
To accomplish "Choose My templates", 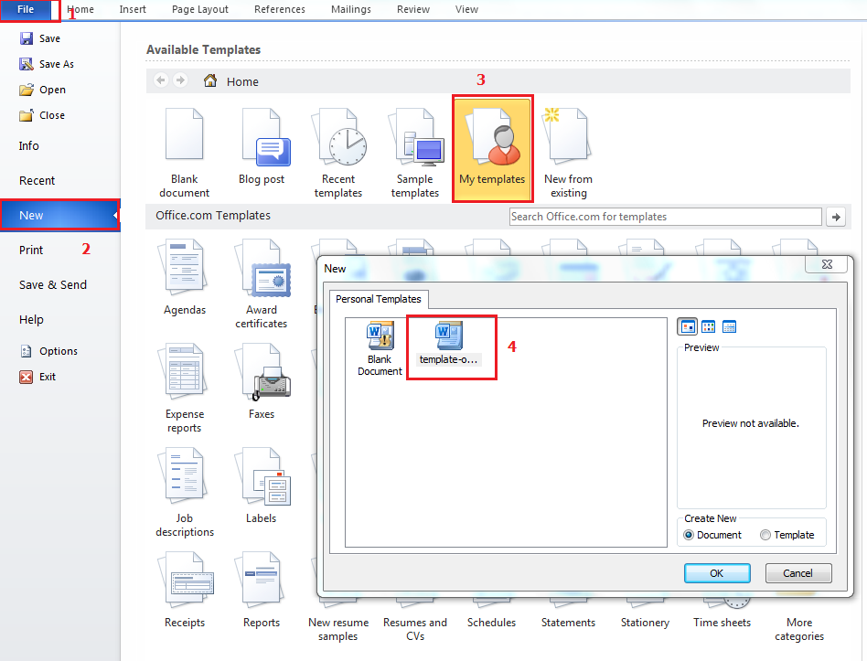I will 492,149.
